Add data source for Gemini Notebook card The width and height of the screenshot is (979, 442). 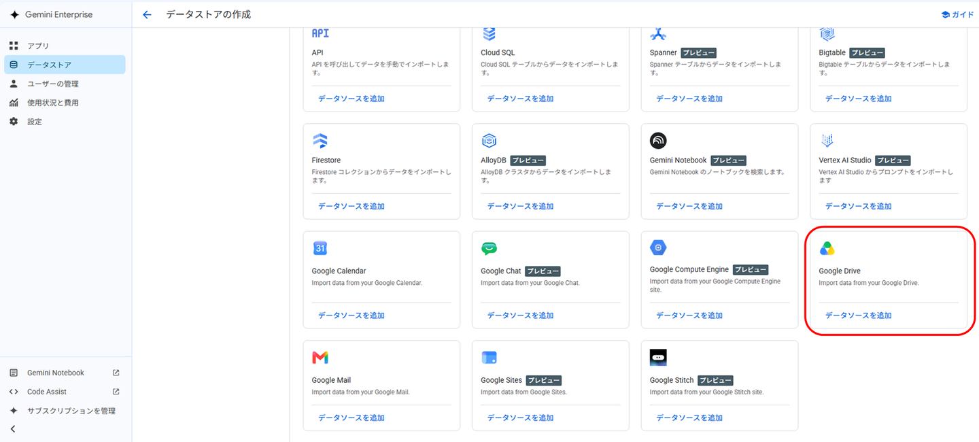(689, 206)
